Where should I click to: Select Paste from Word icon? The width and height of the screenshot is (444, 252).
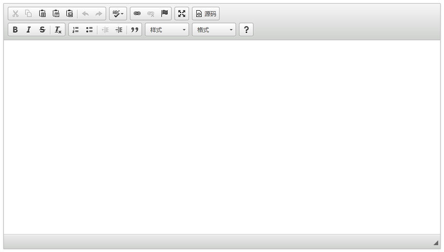click(69, 14)
